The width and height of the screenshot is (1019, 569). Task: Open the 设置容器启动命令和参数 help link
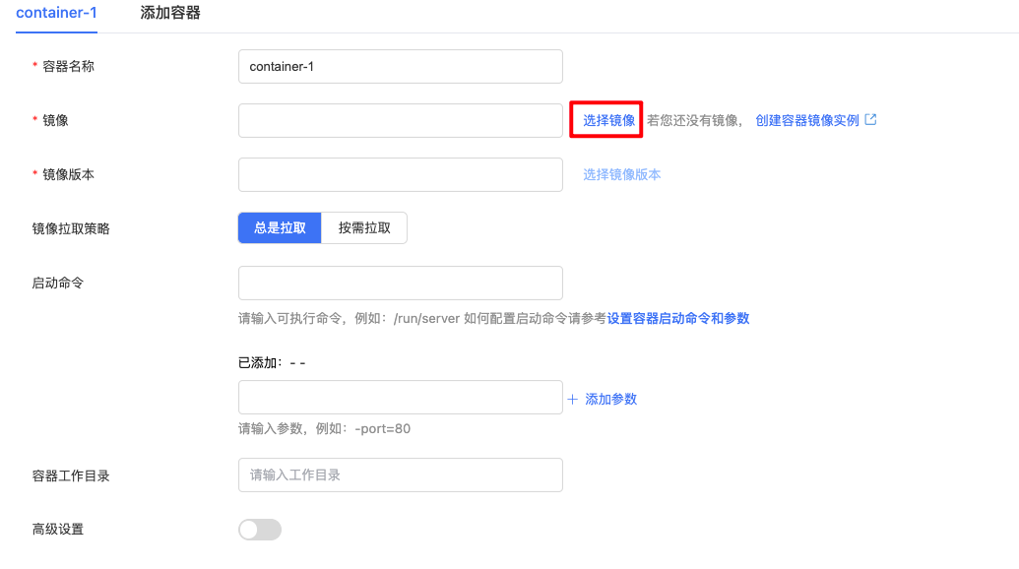click(x=678, y=318)
